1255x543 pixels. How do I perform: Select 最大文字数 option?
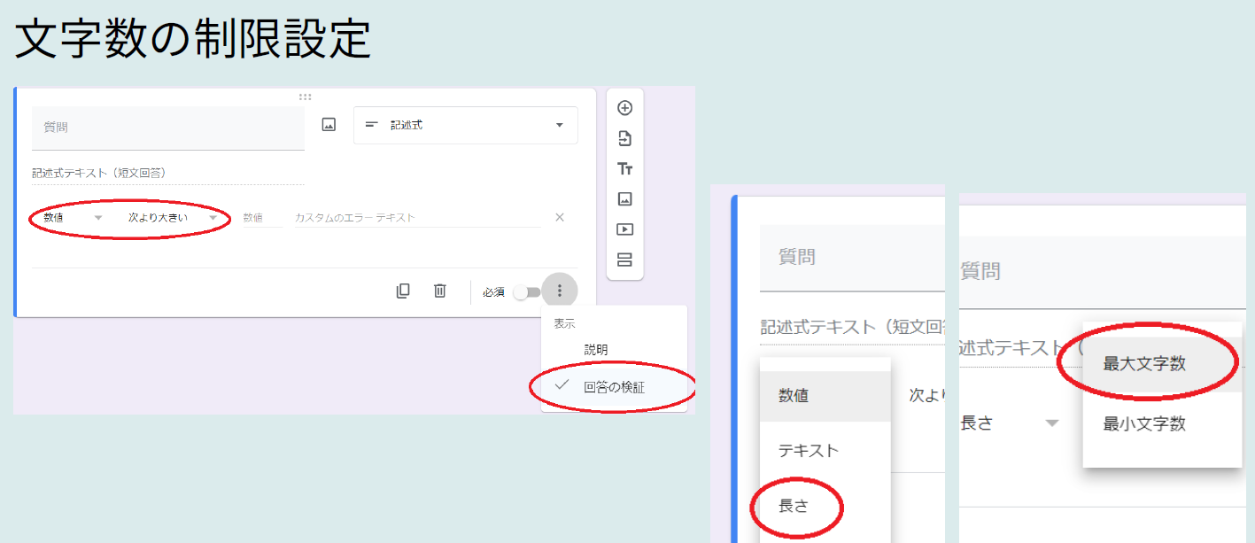click(x=1162, y=363)
